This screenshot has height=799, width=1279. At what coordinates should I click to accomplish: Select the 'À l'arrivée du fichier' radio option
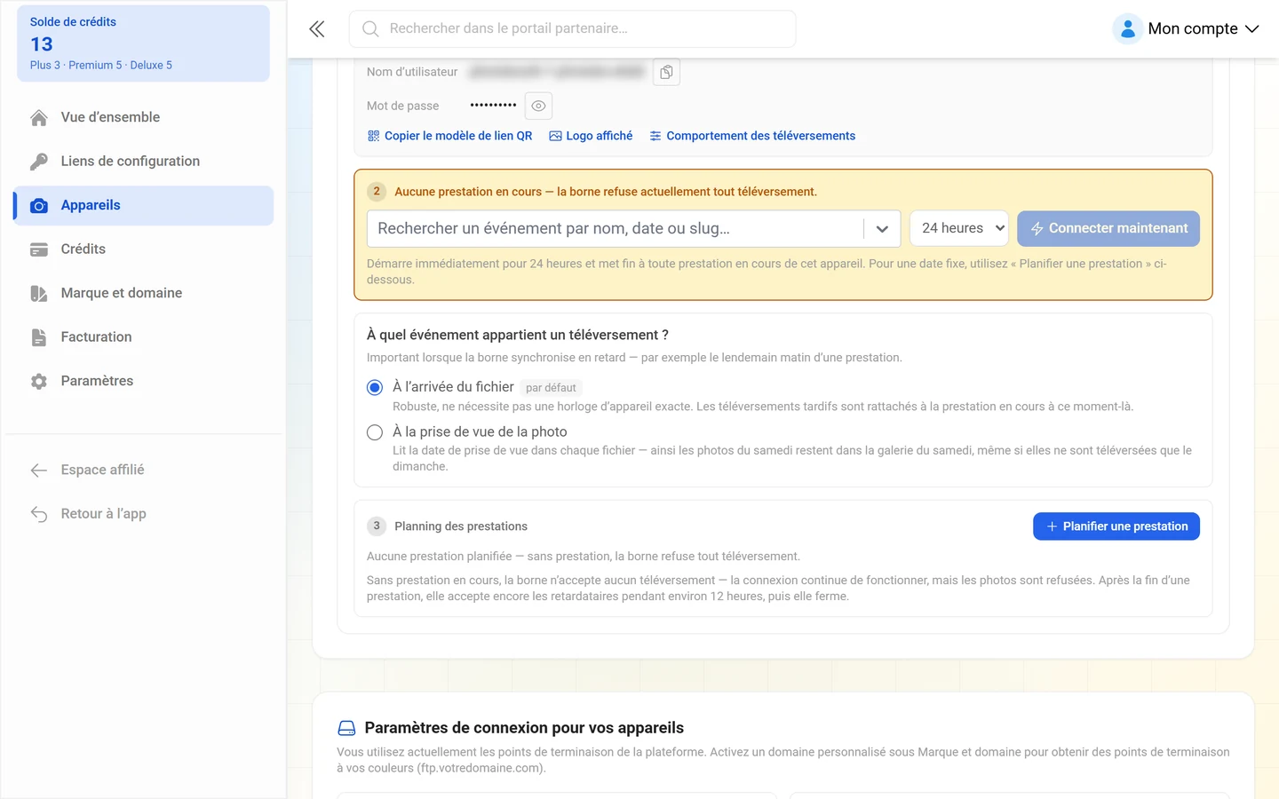point(375,388)
